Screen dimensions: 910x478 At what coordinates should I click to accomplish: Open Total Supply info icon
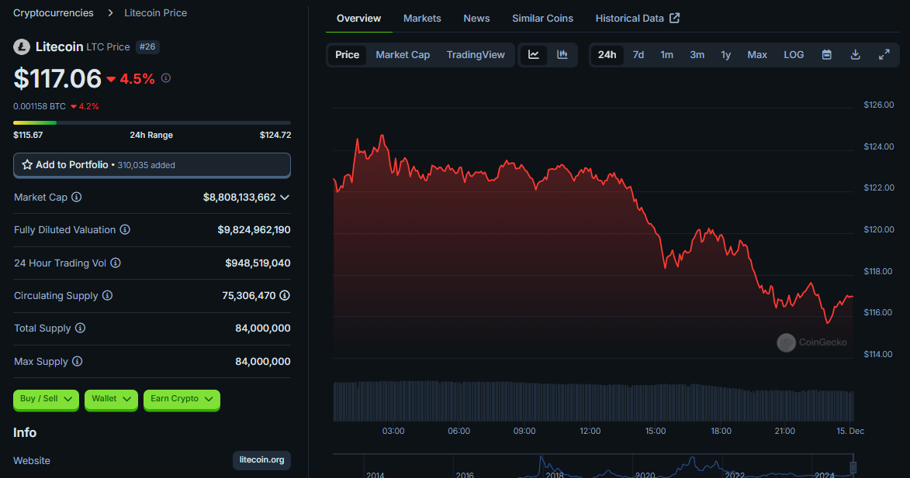coord(80,328)
